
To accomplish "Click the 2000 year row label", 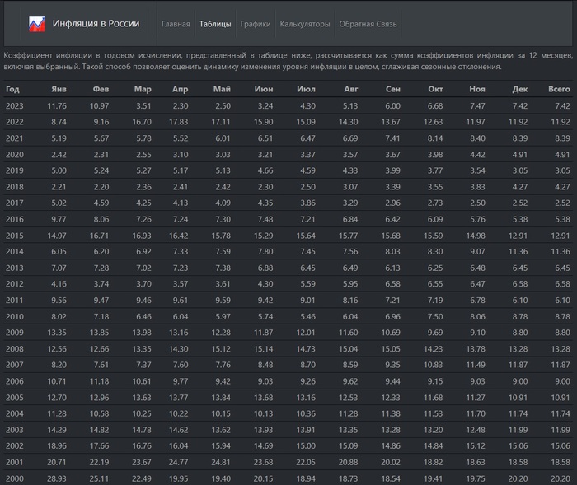I will pos(15,478).
